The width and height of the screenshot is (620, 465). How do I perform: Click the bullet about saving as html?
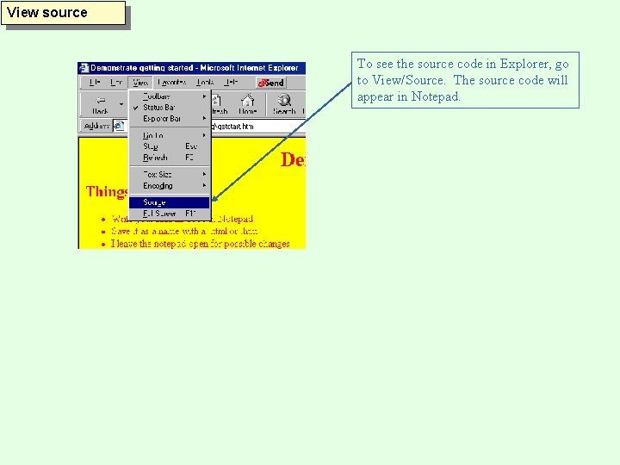point(184,231)
